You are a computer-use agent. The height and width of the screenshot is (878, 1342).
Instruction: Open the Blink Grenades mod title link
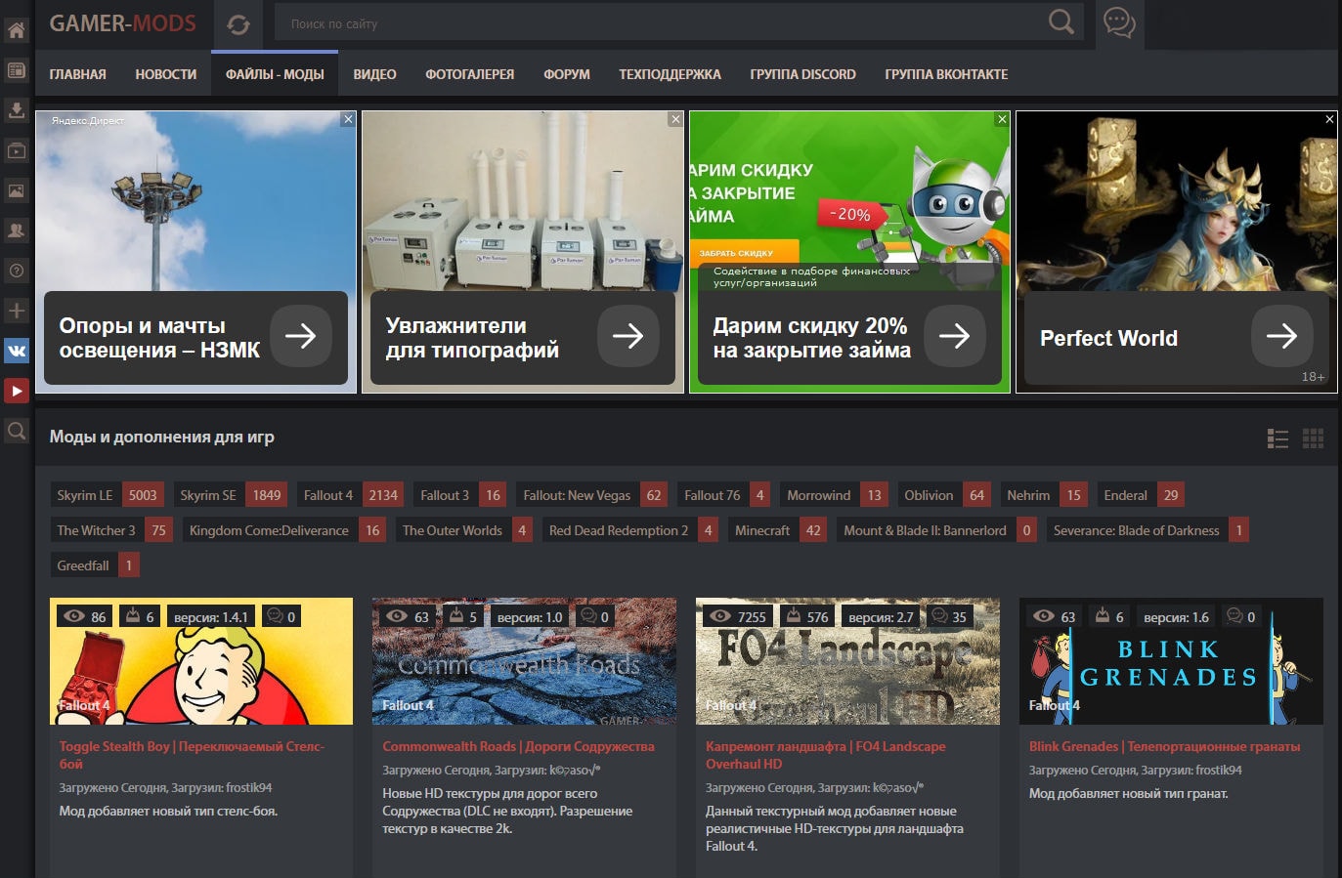(1164, 746)
